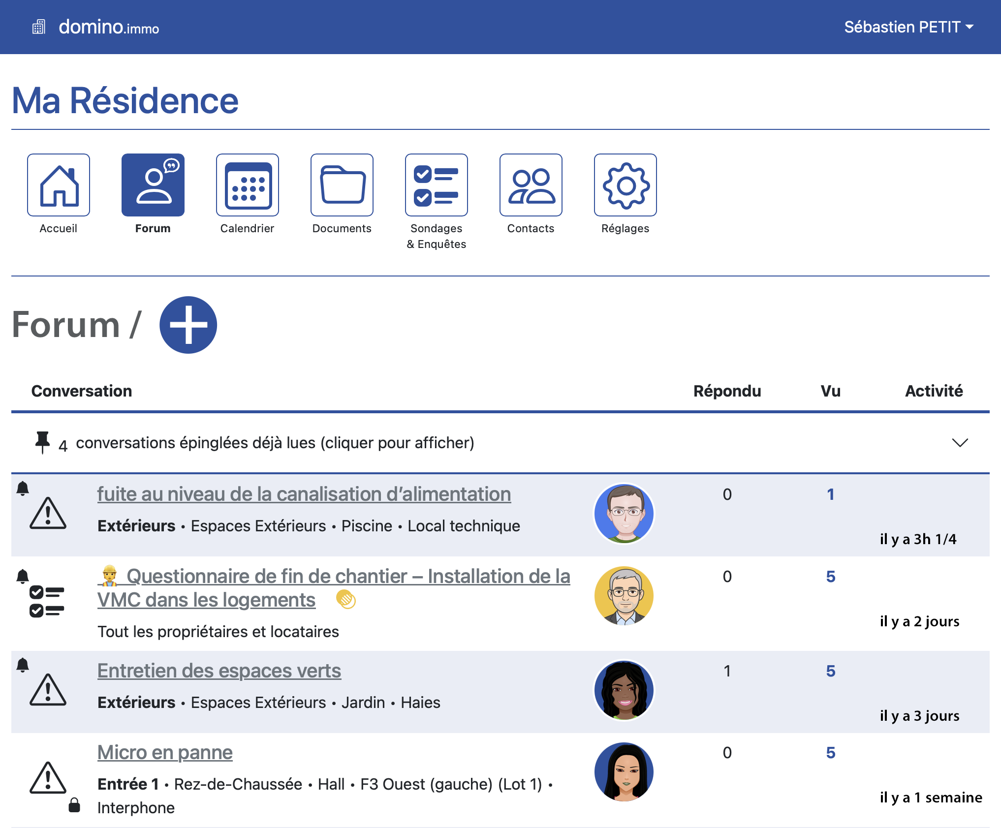The image size is (1001, 828).
Task: Open Sondages & Enquêtes
Action: pyautogui.click(x=436, y=185)
